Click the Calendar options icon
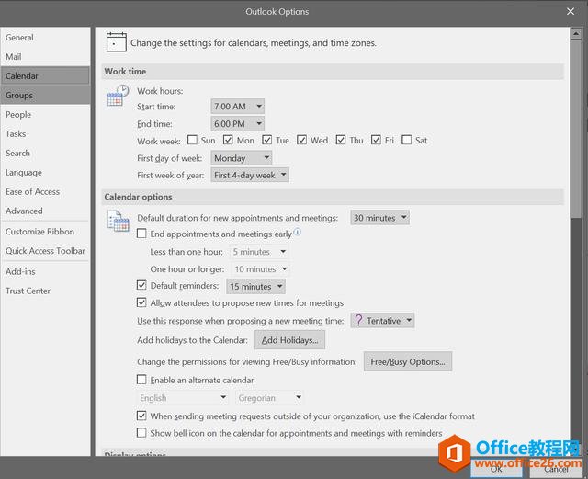Viewport: 588px width, 479px height. [118, 221]
